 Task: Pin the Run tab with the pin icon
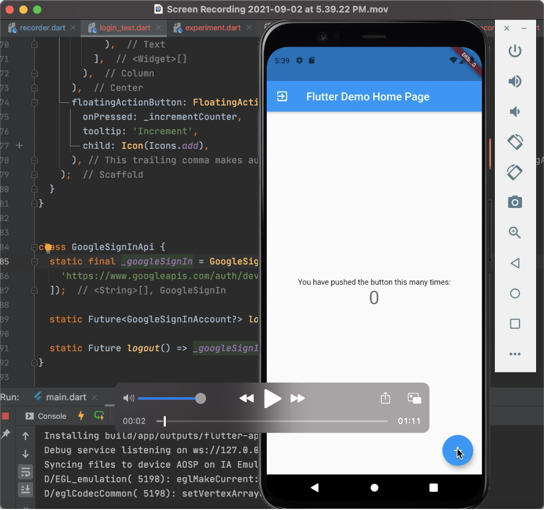[x=6, y=434]
